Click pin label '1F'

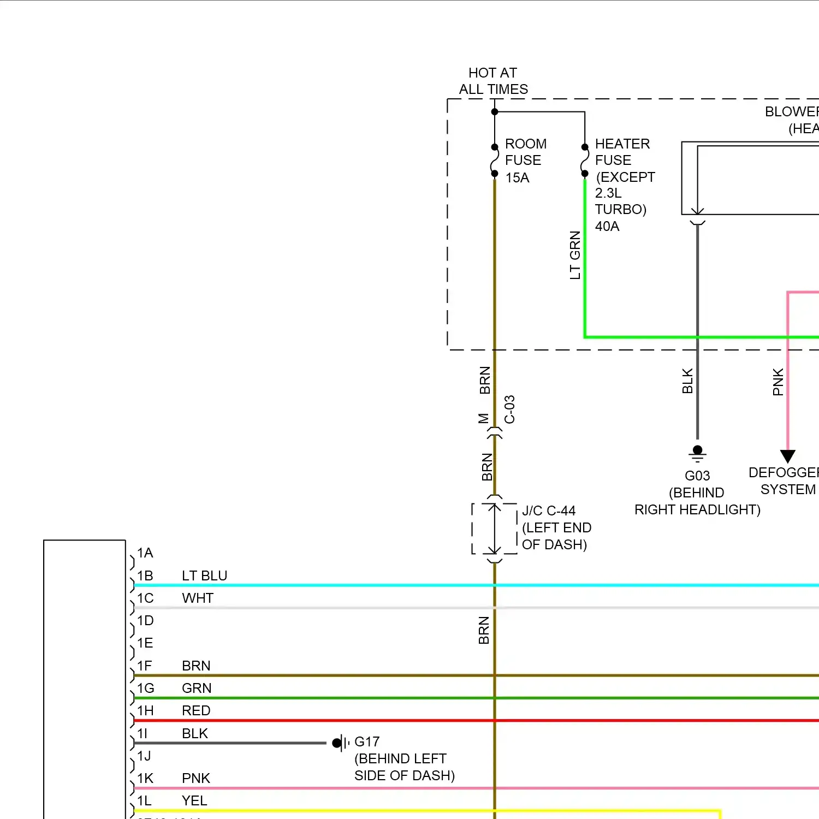(144, 666)
